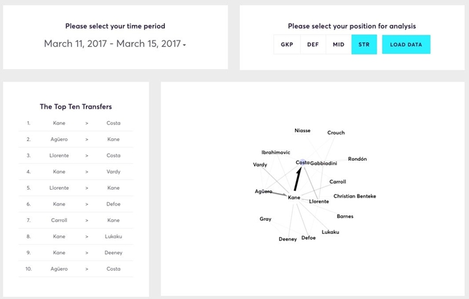Select the Gabbiadini node in the graph
The width and height of the screenshot is (469, 299).
click(x=324, y=163)
